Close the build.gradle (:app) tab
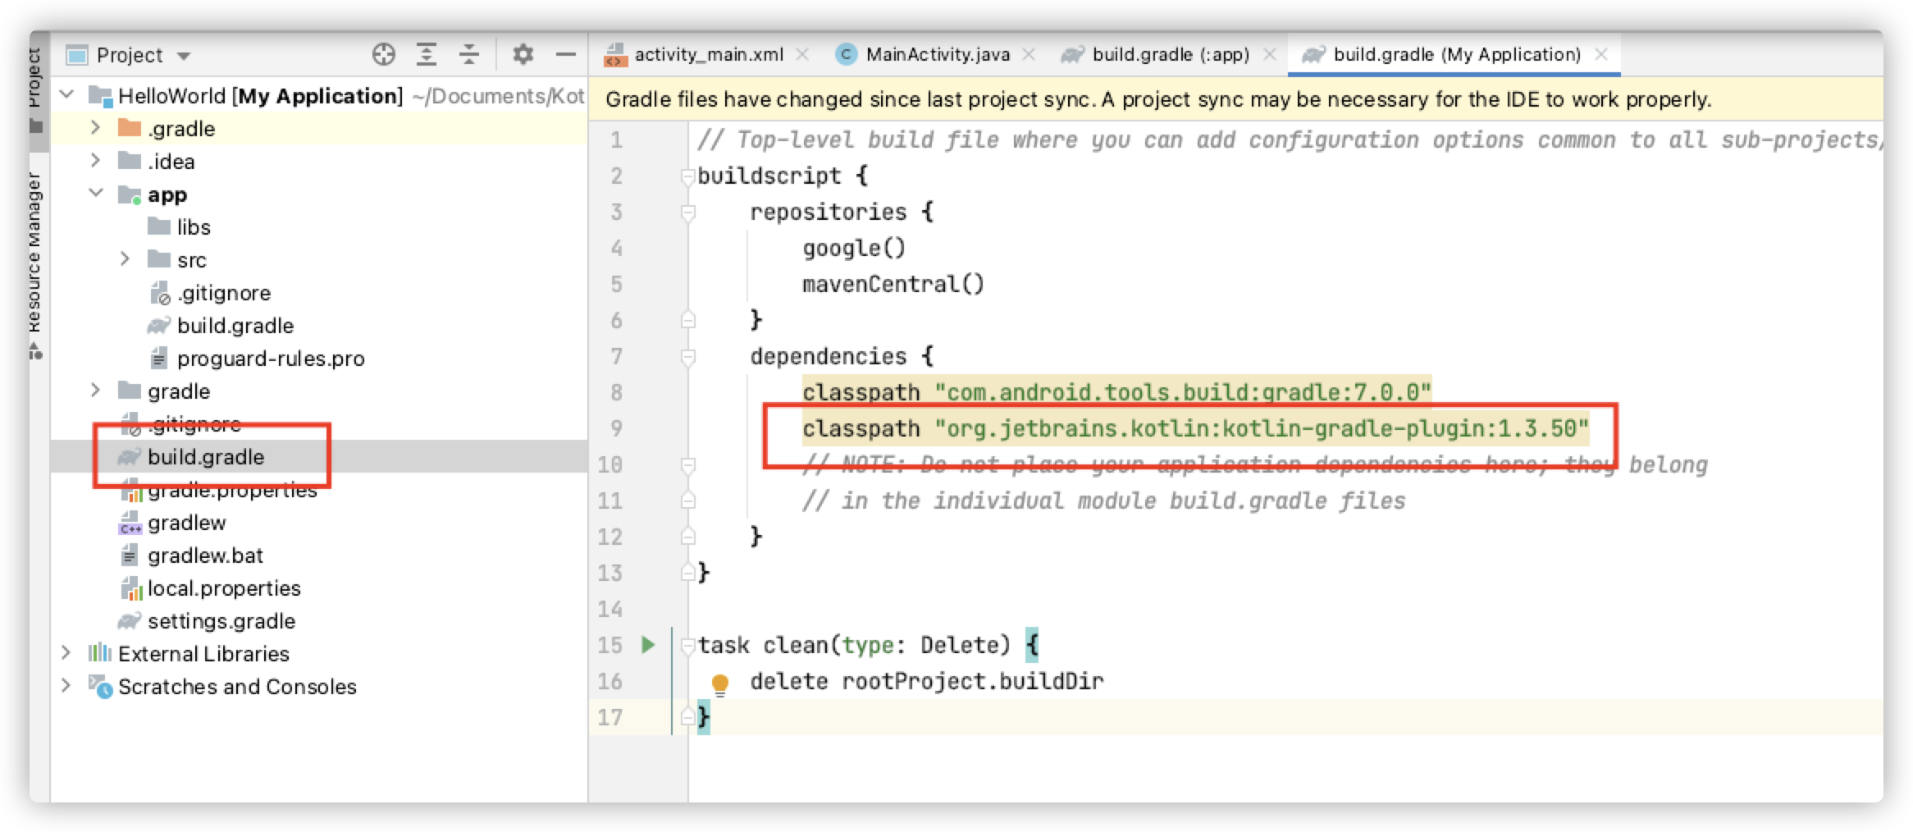Image resolution: width=1913 pixels, height=832 pixels. tap(1271, 54)
